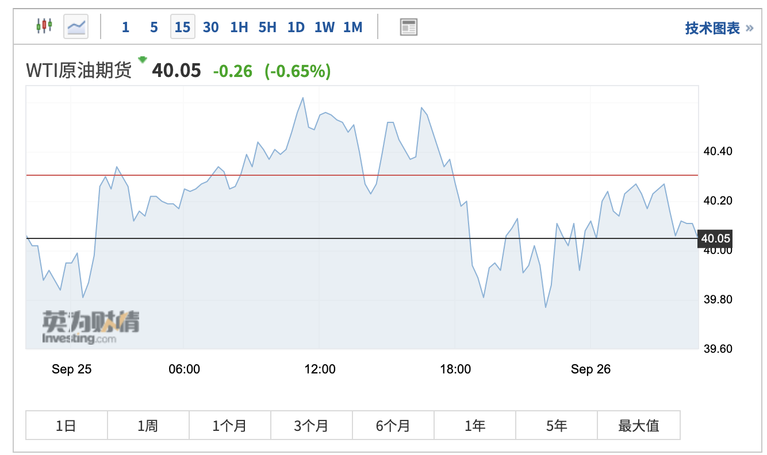Select the 1个月 range tab

pyautogui.click(x=229, y=426)
